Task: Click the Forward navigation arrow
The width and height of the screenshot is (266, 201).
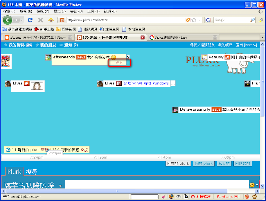Action: [16, 20]
